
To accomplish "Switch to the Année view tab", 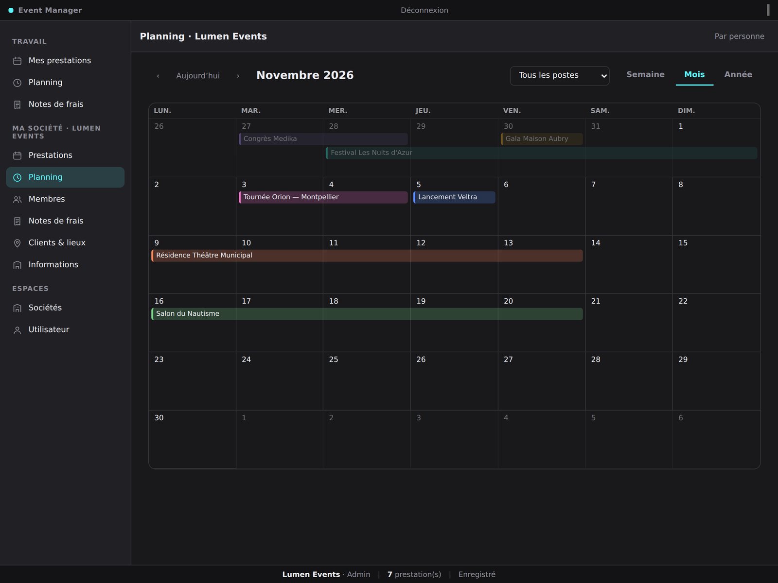I will (x=738, y=74).
